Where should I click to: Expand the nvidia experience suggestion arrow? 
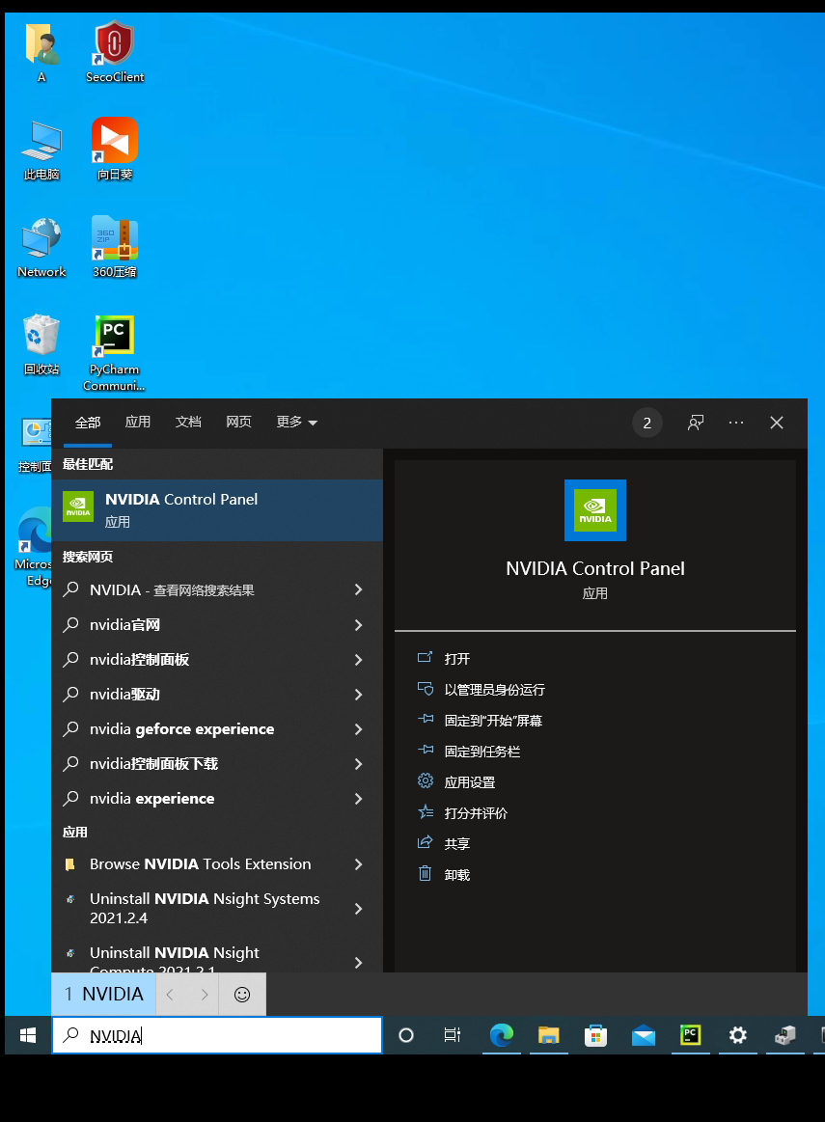pyautogui.click(x=359, y=799)
